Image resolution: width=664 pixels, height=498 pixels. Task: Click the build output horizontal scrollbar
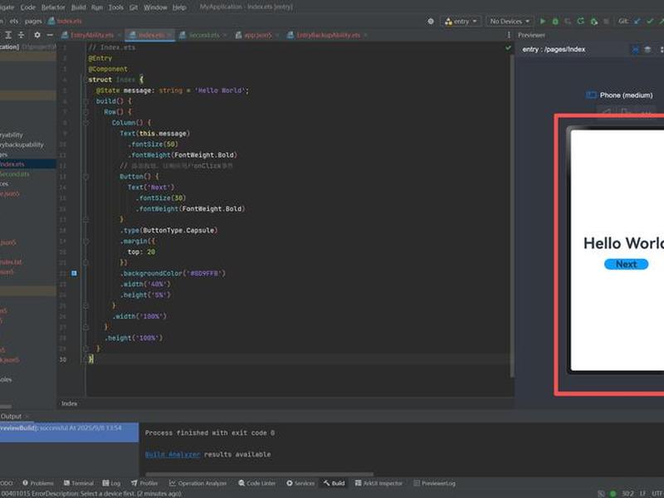259,474
